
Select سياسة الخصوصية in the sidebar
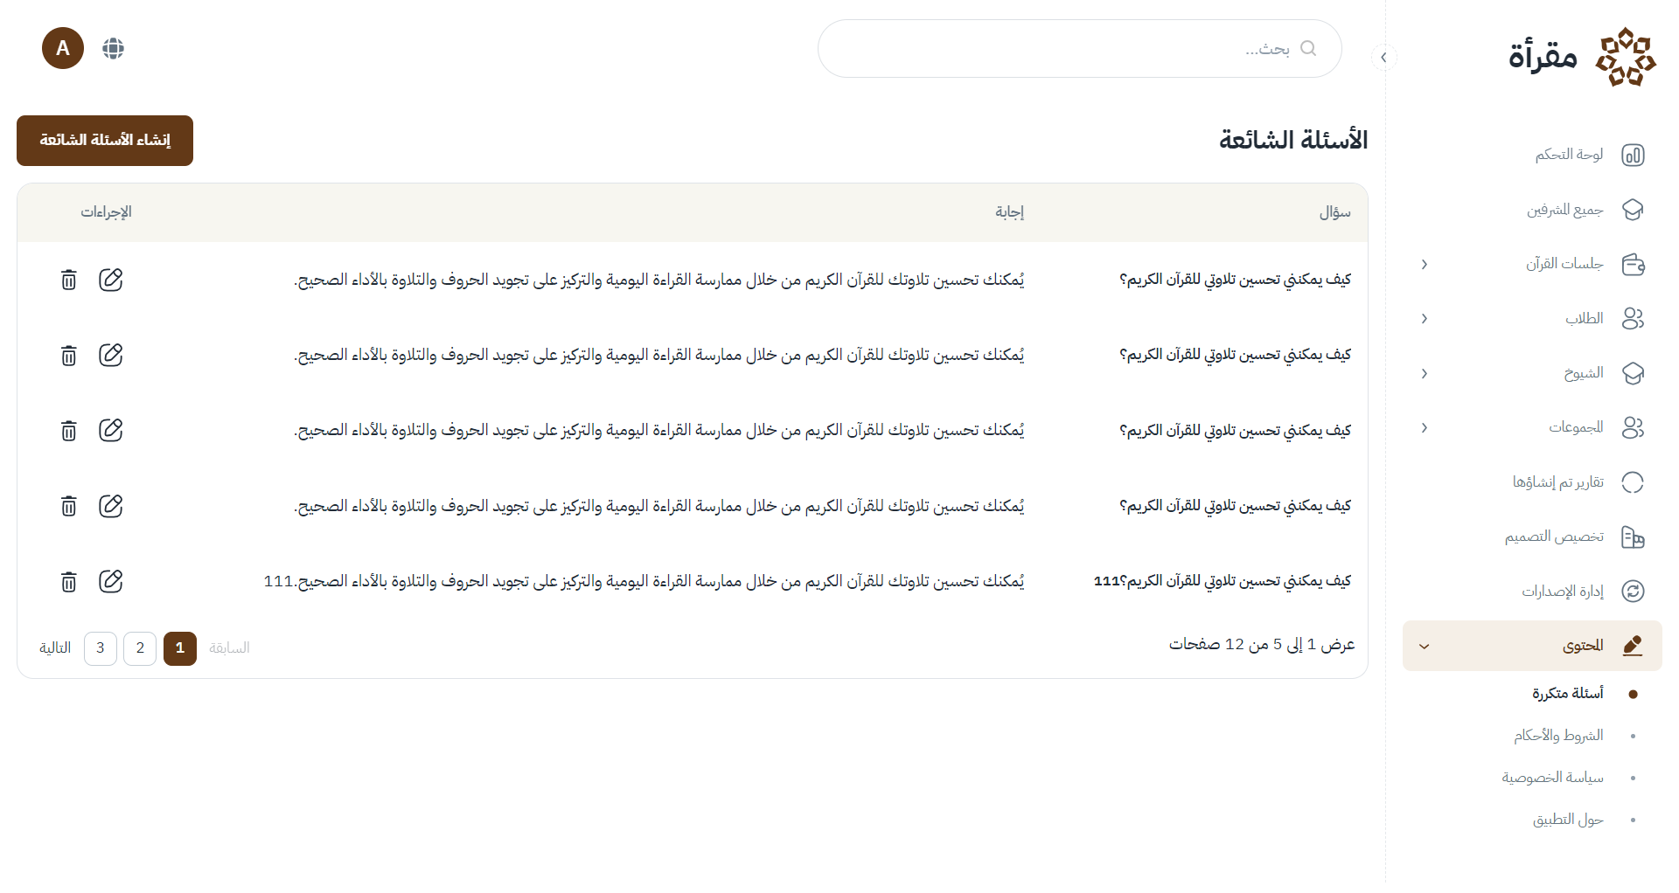[1552, 778]
